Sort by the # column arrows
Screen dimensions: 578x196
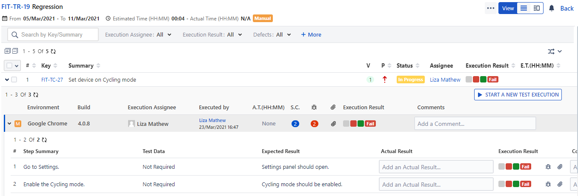[34, 65]
